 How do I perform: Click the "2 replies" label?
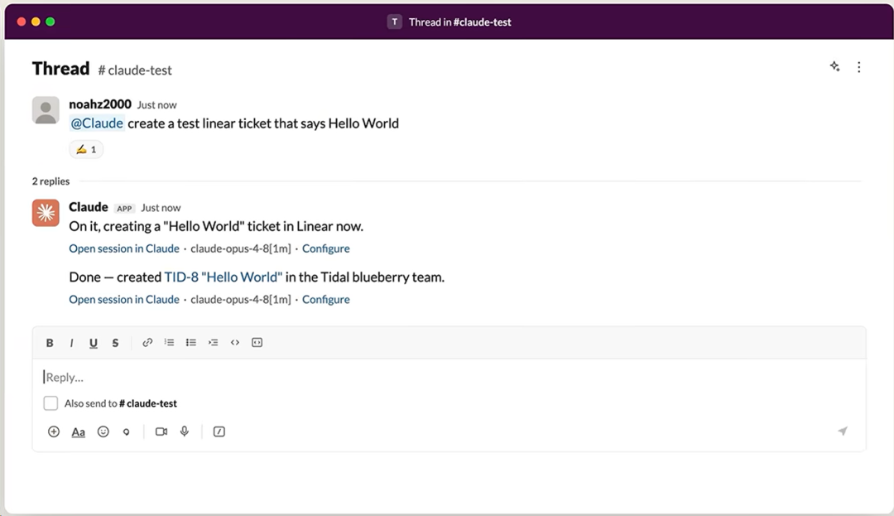[50, 181]
